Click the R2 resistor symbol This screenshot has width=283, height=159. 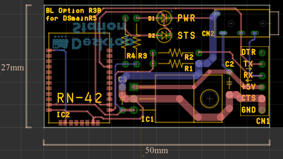tap(175, 52)
